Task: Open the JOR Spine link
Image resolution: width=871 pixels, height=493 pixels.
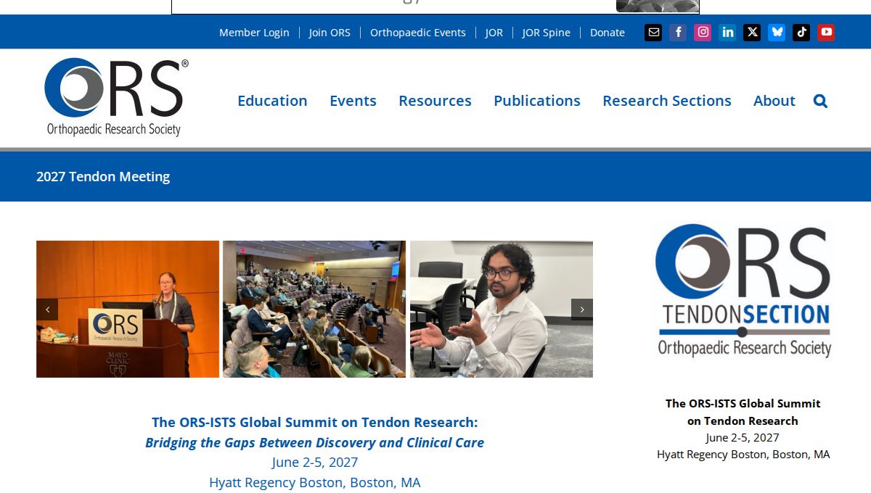Action: [547, 33]
